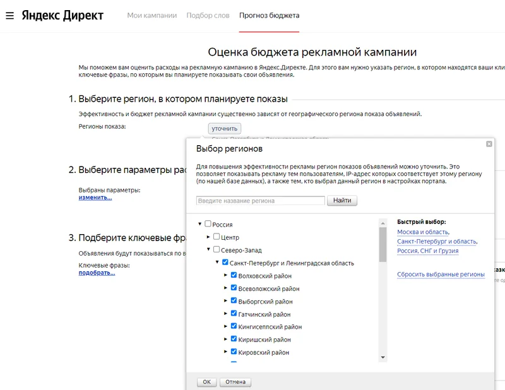This screenshot has width=505, height=390.
Task: Click the Центр label in tree
Action: coord(230,237)
